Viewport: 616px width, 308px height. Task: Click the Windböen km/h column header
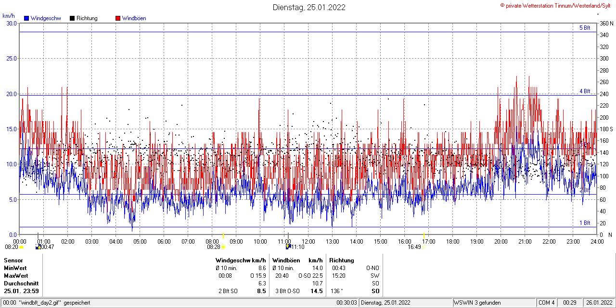[x=297, y=260]
